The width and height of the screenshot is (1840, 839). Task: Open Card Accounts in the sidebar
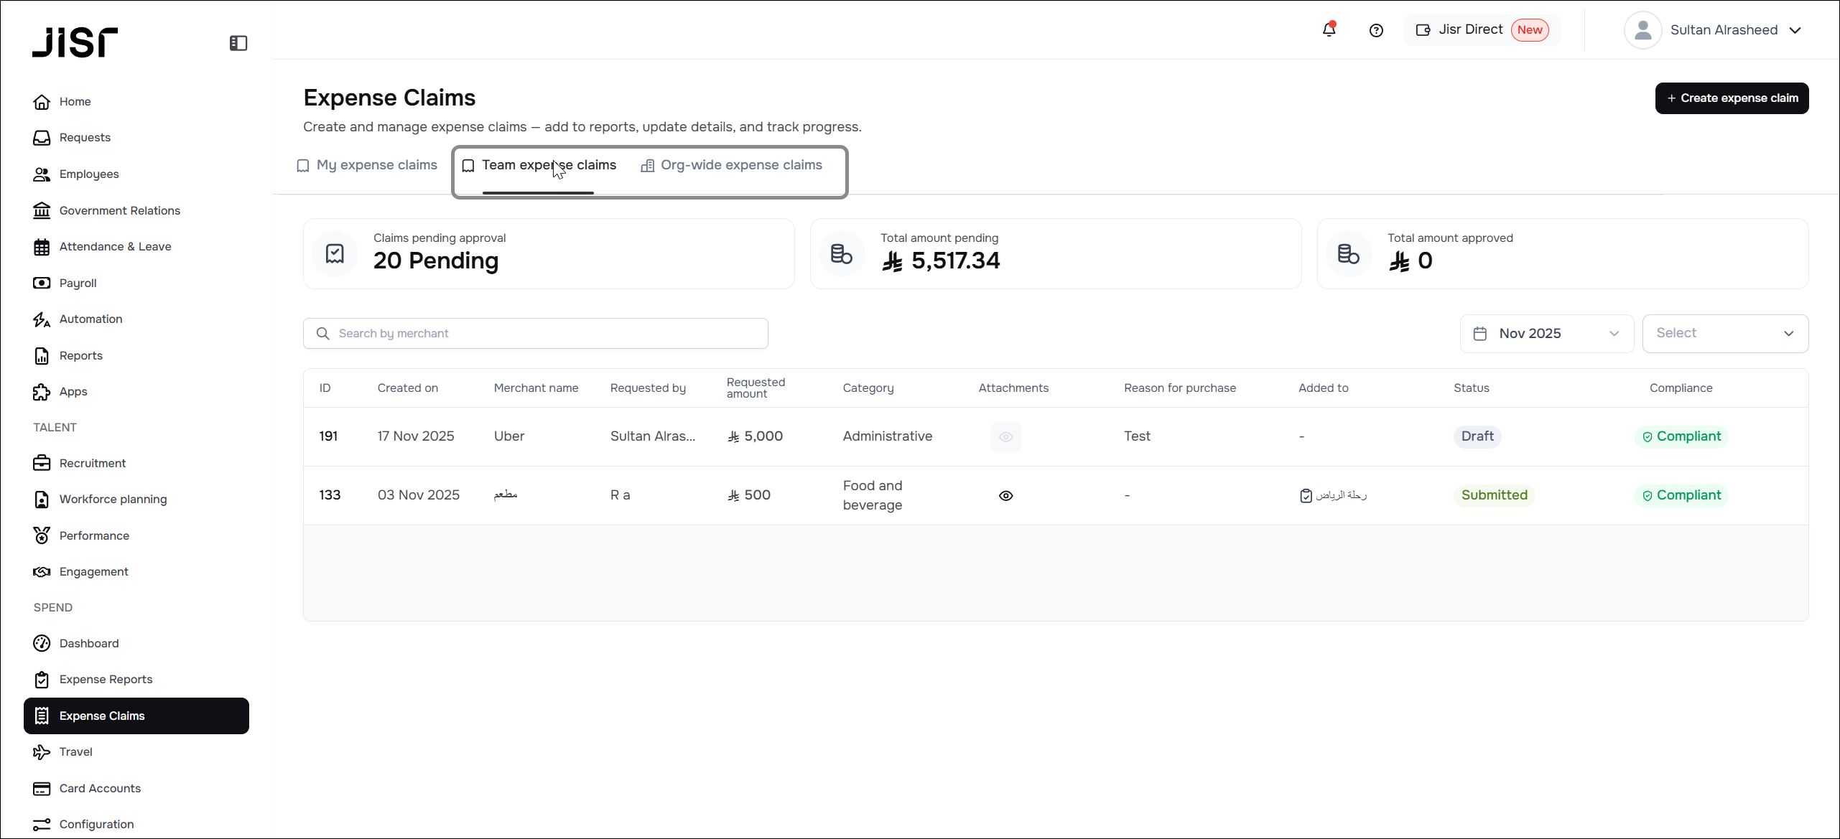pyautogui.click(x=100, y=788)
